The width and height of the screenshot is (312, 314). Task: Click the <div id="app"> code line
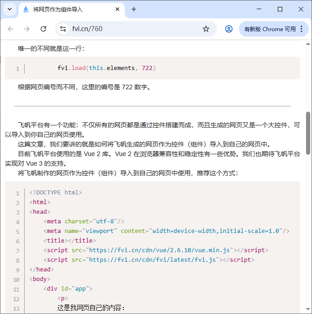68,289
